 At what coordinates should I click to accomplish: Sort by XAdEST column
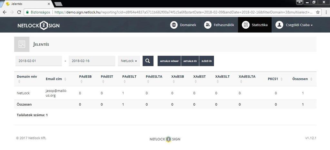tap(199, 79)
